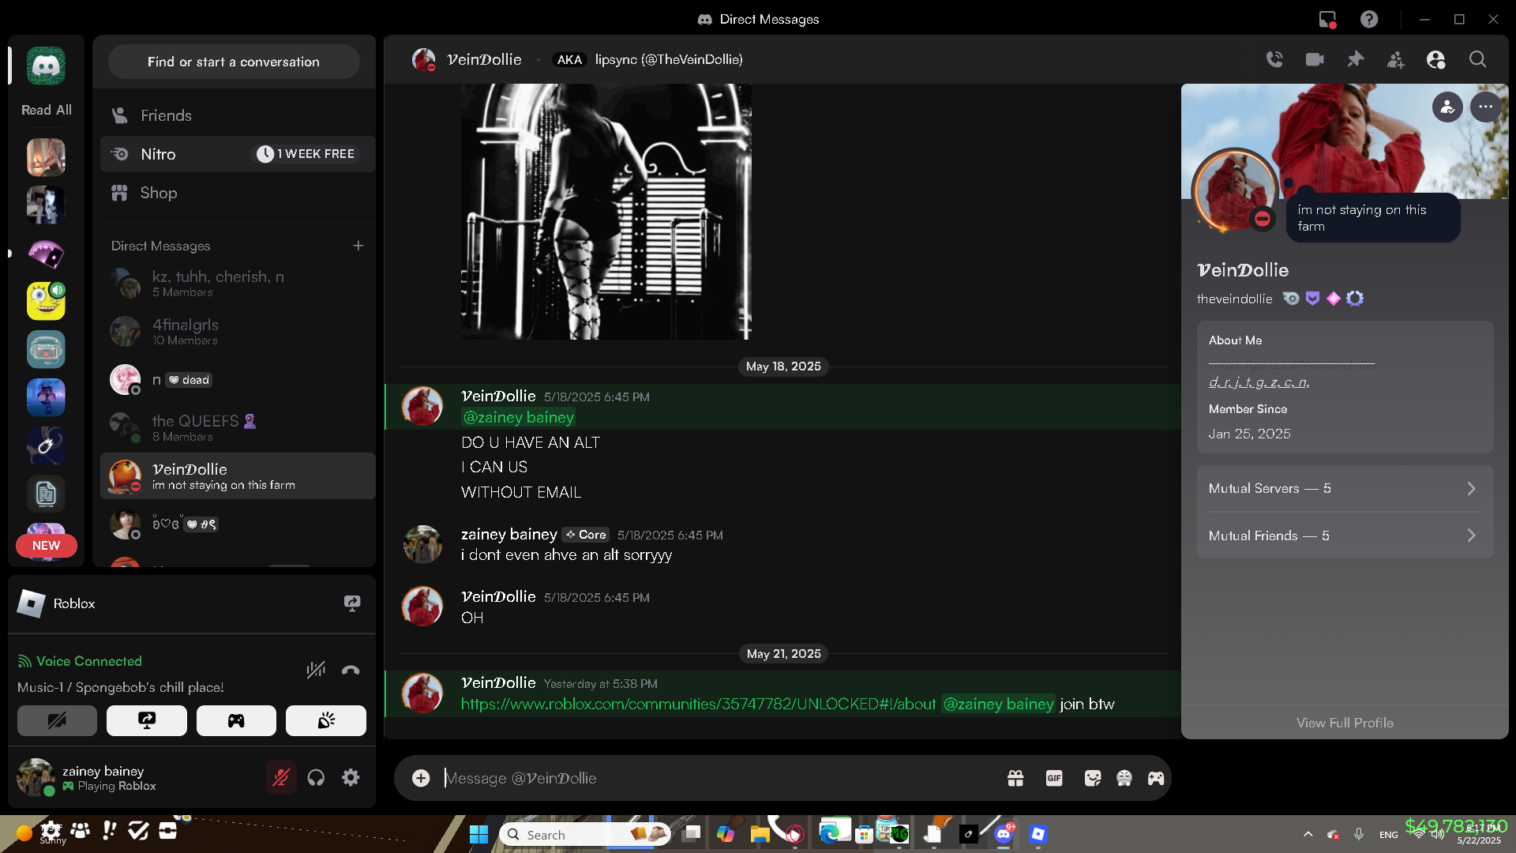Open the more options menu on profile

(1485, 107)
